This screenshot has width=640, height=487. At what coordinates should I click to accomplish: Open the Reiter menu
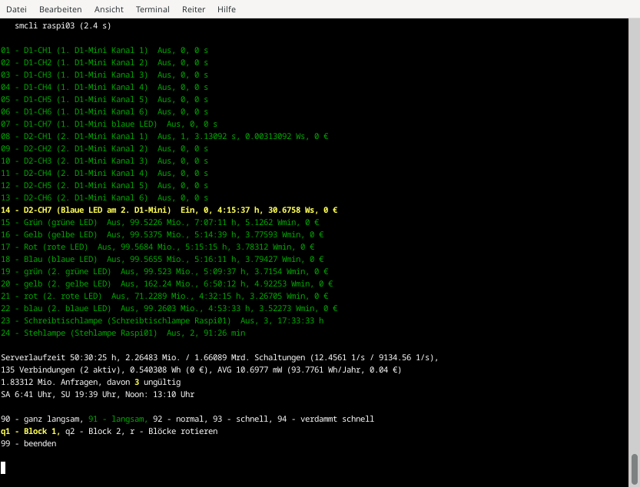[x=194, y=9]
